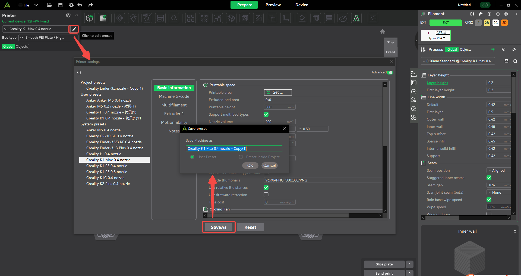Expand the Slice plate options arrow

(409, 264)
